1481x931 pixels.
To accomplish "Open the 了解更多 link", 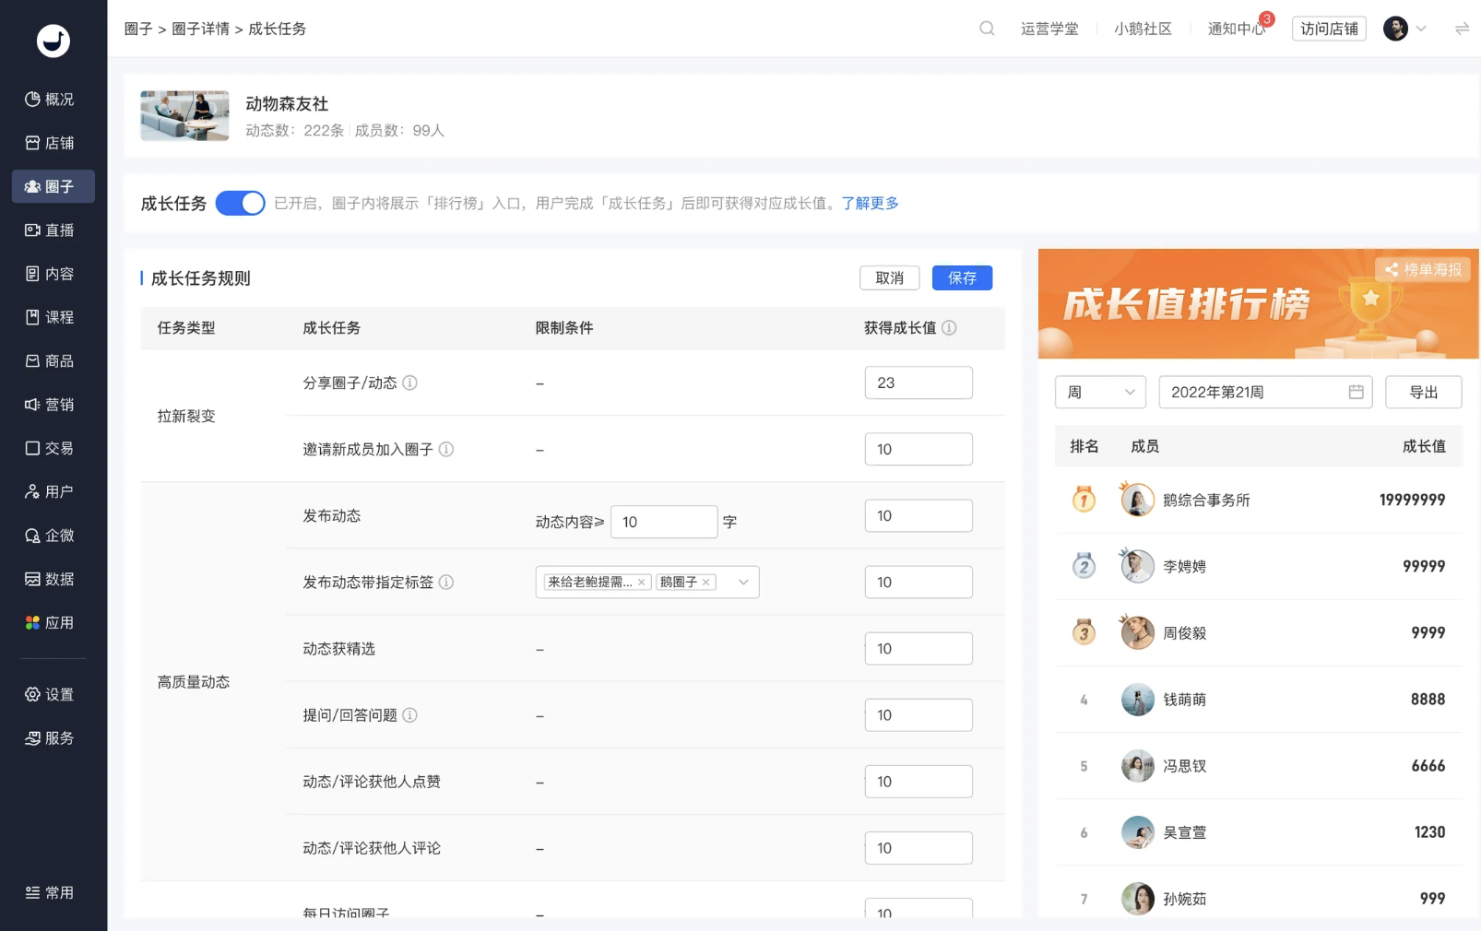I will pyautogui.click(x=870, y=203).
